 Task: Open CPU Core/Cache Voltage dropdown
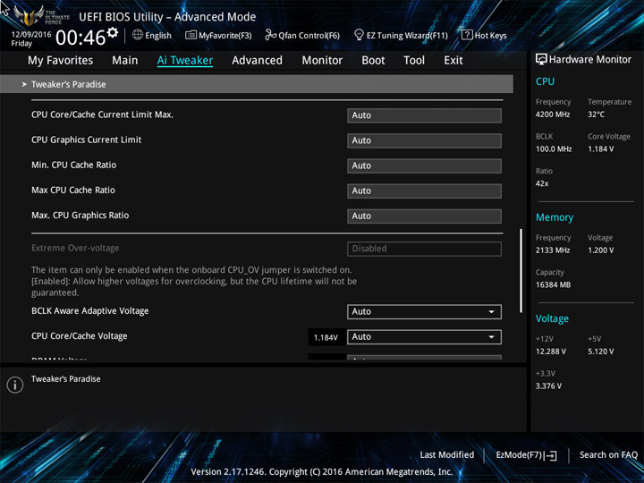point(424,337)
